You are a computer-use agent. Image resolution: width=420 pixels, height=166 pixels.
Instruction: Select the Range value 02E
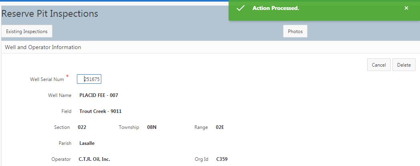pyautogui.click(x=220, y=127)
